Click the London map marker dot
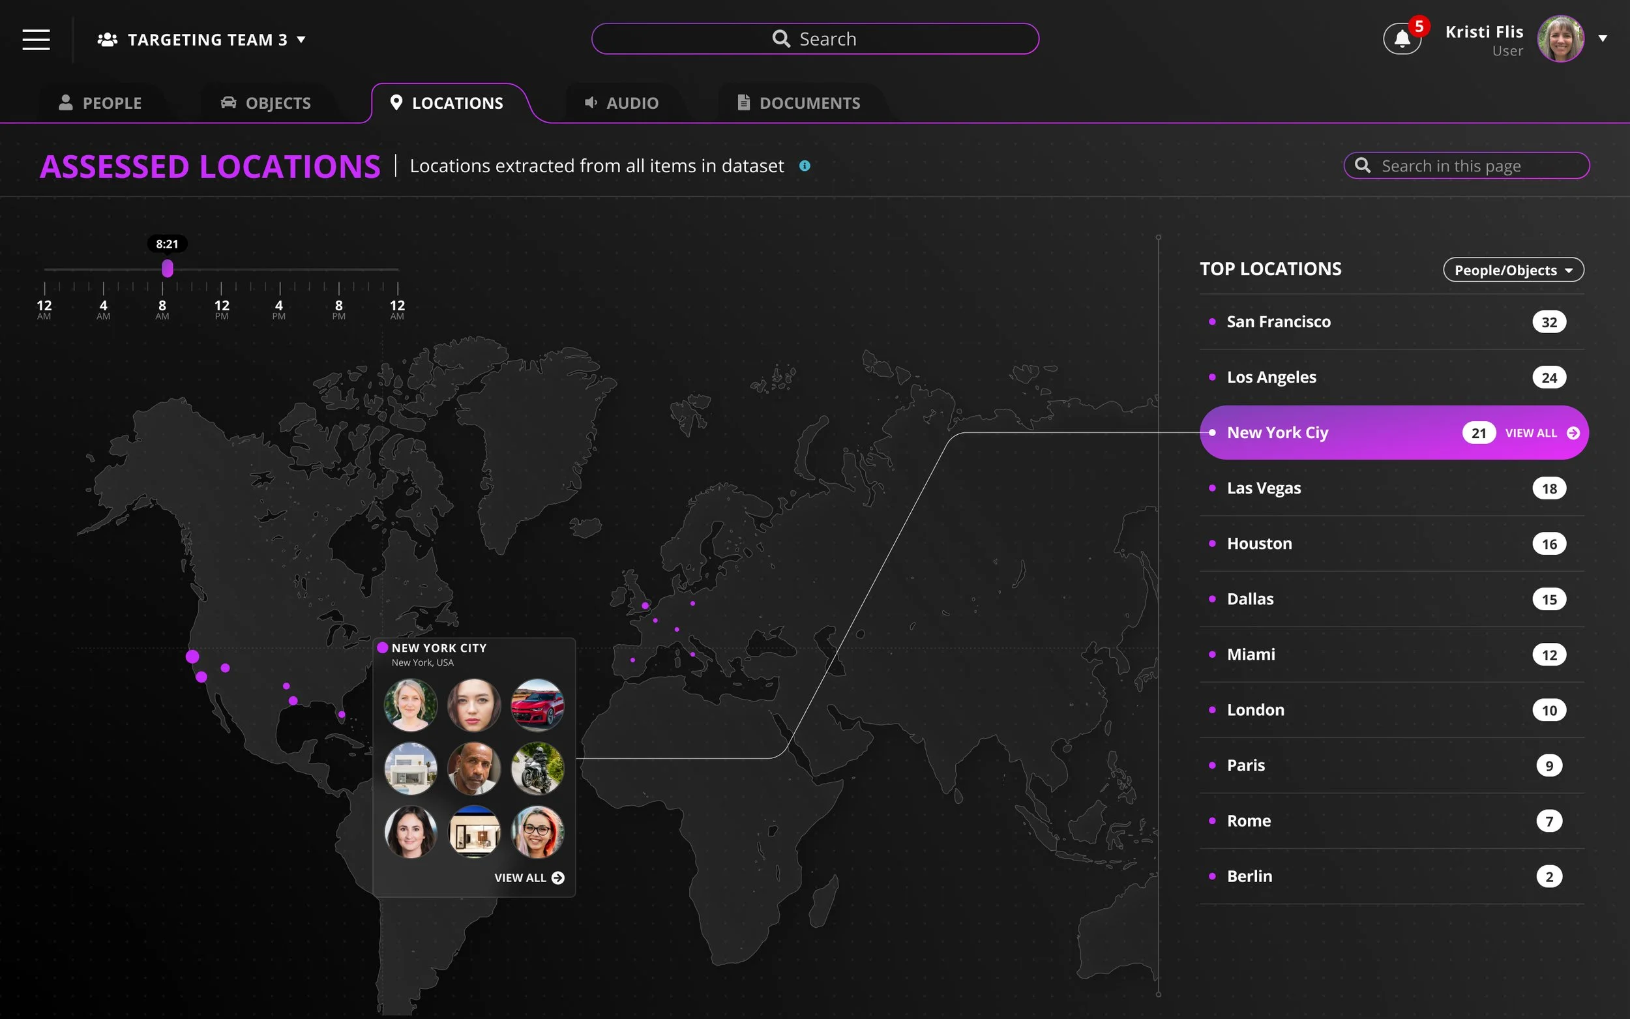1630x1019 pixels. coord(645,605)
